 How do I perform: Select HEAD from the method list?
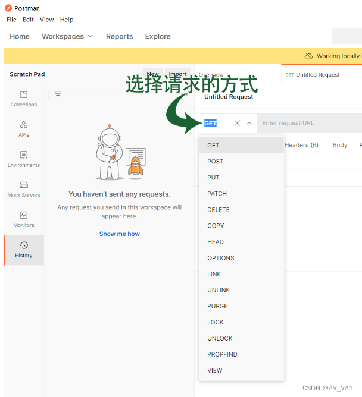pyautogui.click(x=241, y=242)
